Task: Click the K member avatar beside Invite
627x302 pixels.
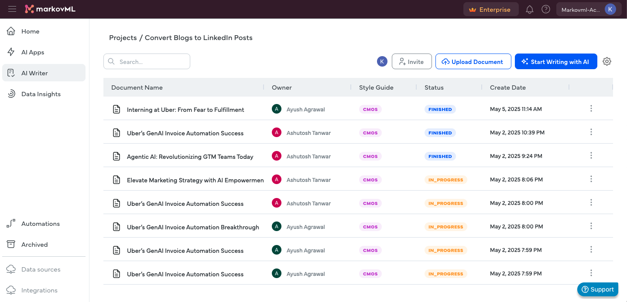Action: [x=382, y=61]
